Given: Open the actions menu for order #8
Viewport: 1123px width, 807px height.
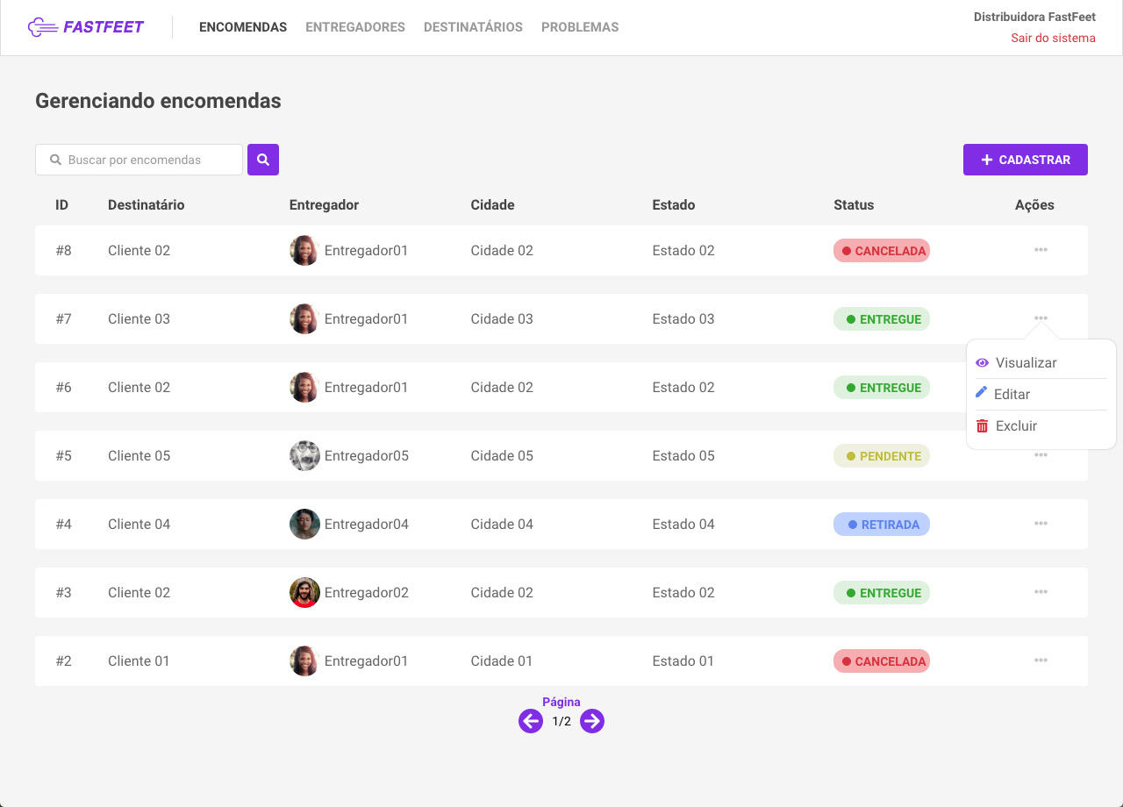Looking at the screenshot, I should click(1041, 250).
